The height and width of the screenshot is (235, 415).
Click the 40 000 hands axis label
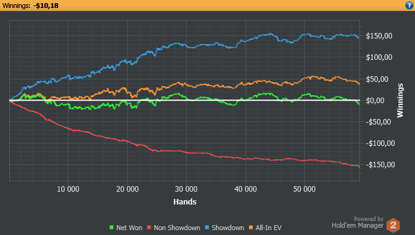tap(245, 189)
